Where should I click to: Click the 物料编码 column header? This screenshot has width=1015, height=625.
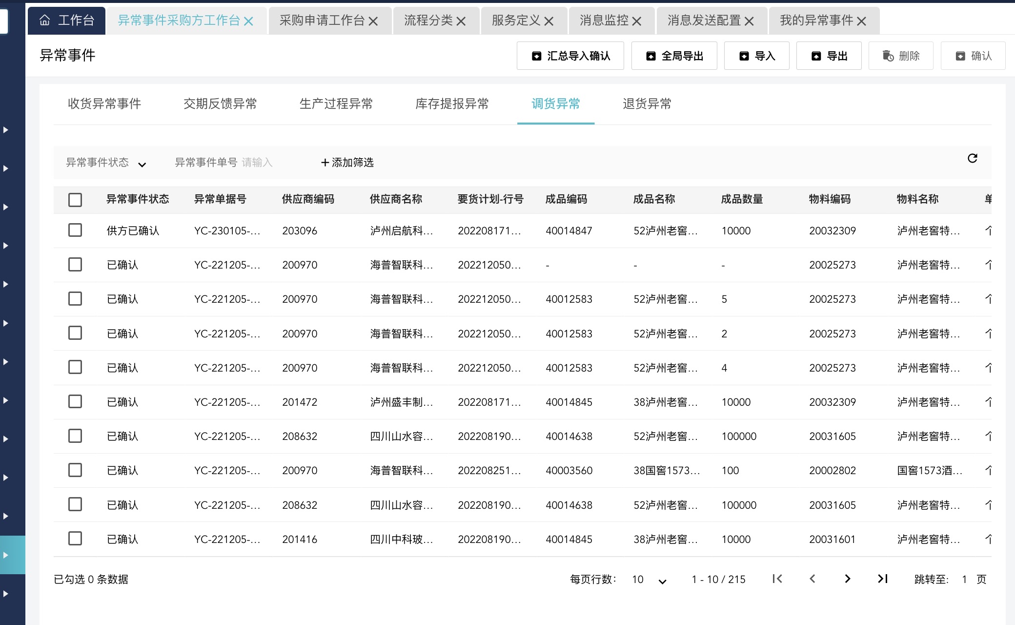(x=830, y=199)
